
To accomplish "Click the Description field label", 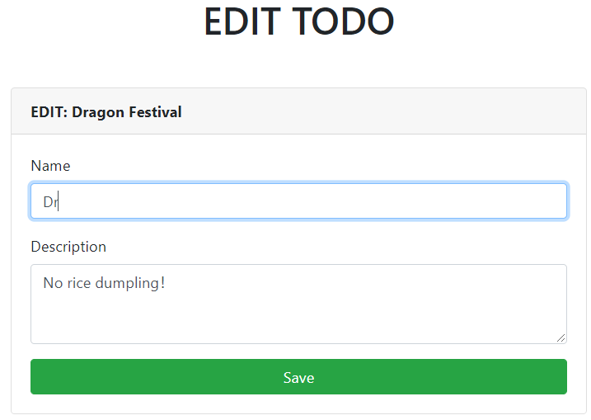I will (68, 247).
